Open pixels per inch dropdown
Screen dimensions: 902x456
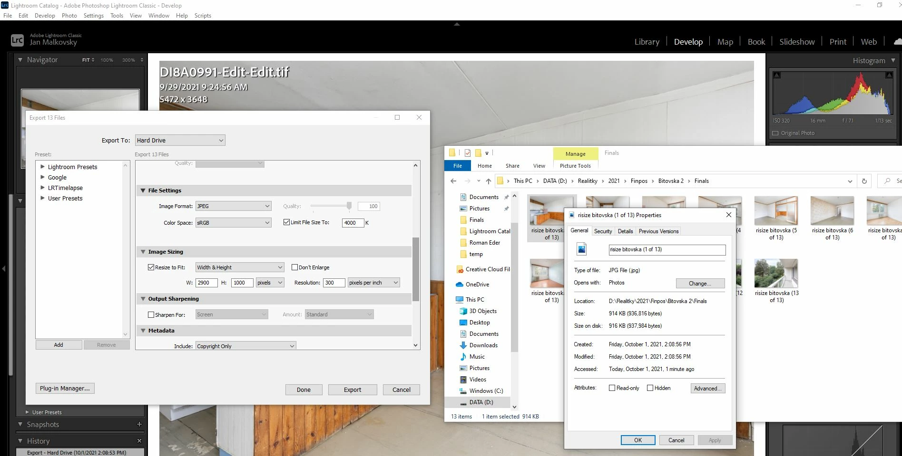pos(373,283)
